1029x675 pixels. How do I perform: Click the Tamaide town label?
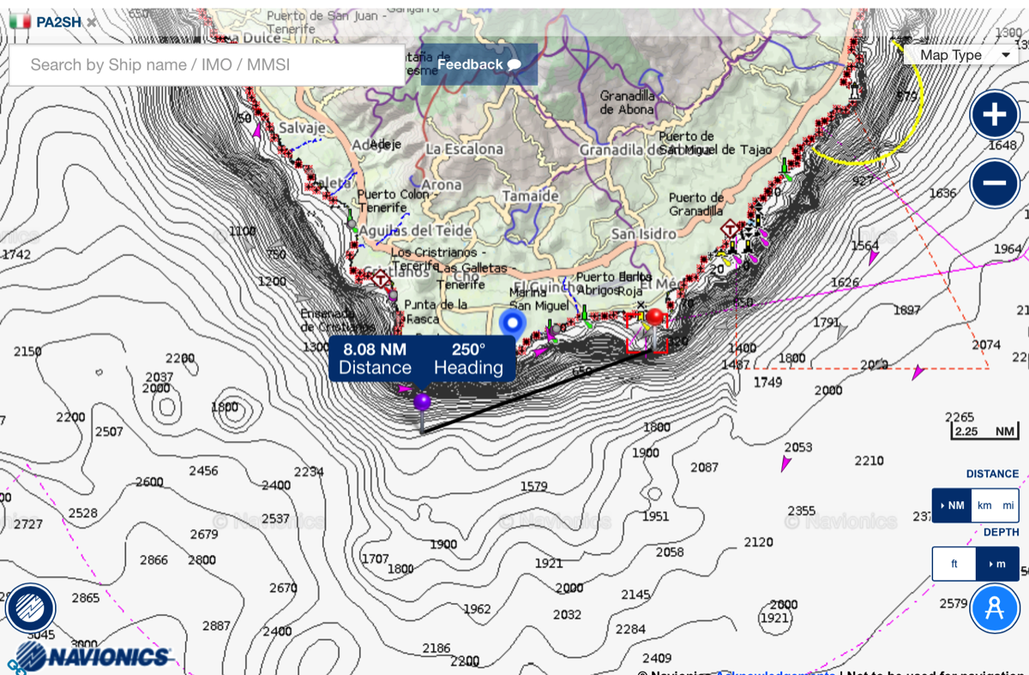(530, 196)
